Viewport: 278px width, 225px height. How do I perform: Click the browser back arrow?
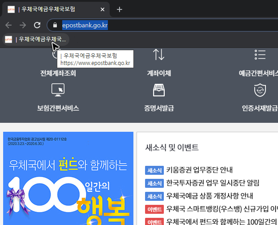pos(9,25)
